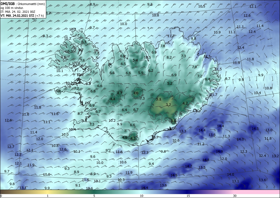Click the '13.5' value on the map

click(202, 167)
